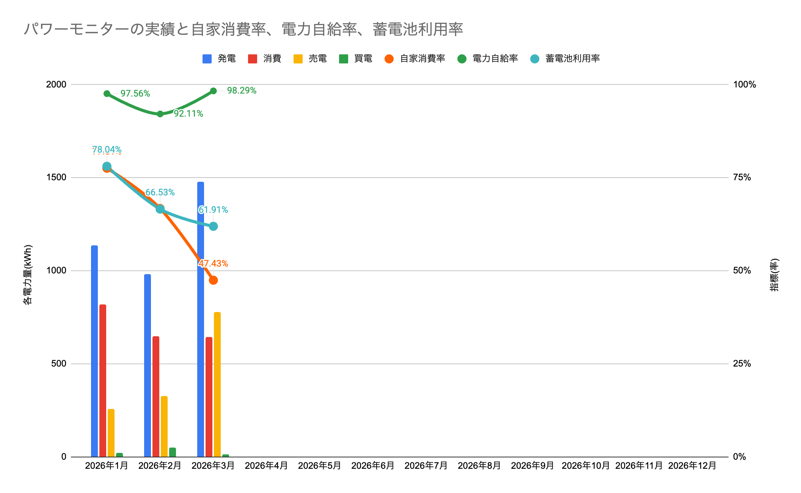Click the red 消費 legend swatch
This screenshot has width=801, height=493.
click(x=252, y=59)
